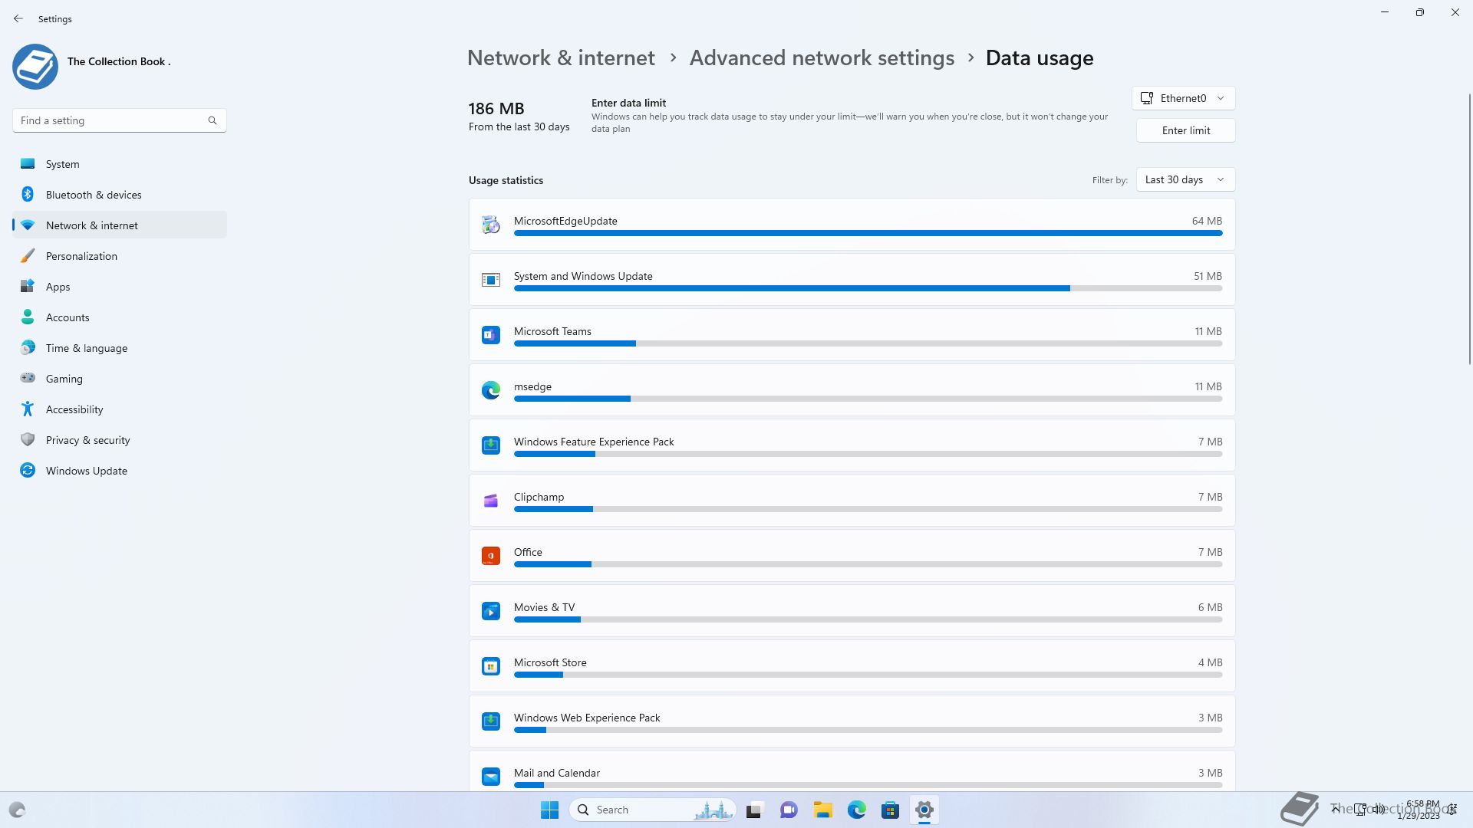Open File Explorer from the taskbar

(822, 810)
